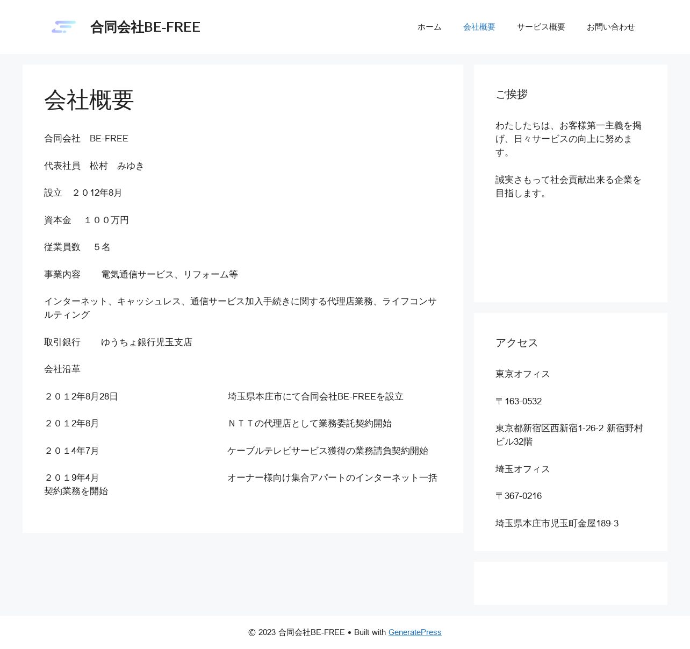Click the アクセス sidebar heading
690x649 pixels.
pyautogui.click(x=516, y=343)
